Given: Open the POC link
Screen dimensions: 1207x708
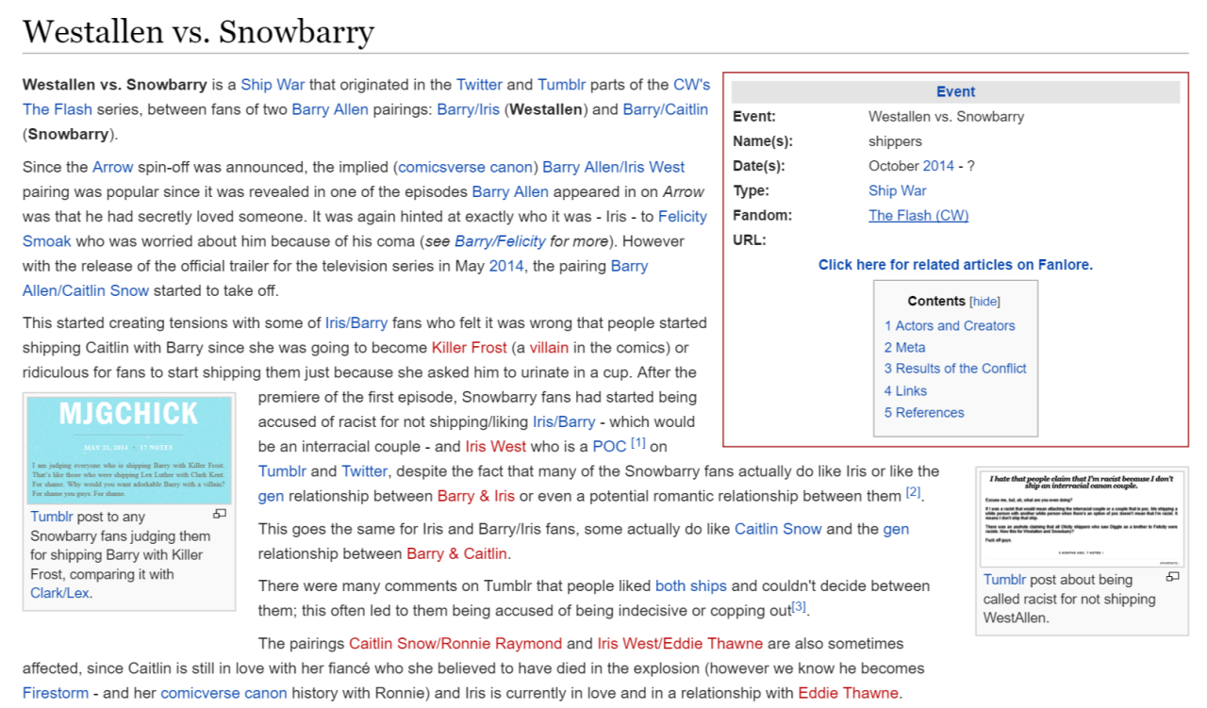Looking at the screenshot, I should click(609, 446).
